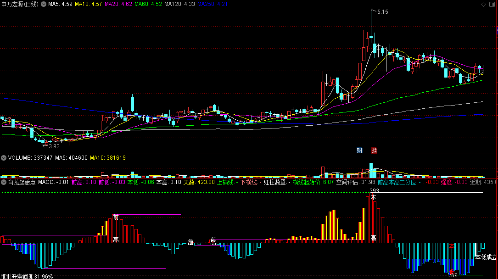
Task: Click the 近期 value label
Action: 484,182
